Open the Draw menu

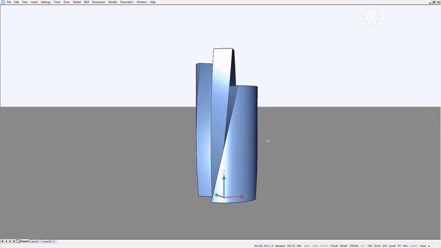67,2
